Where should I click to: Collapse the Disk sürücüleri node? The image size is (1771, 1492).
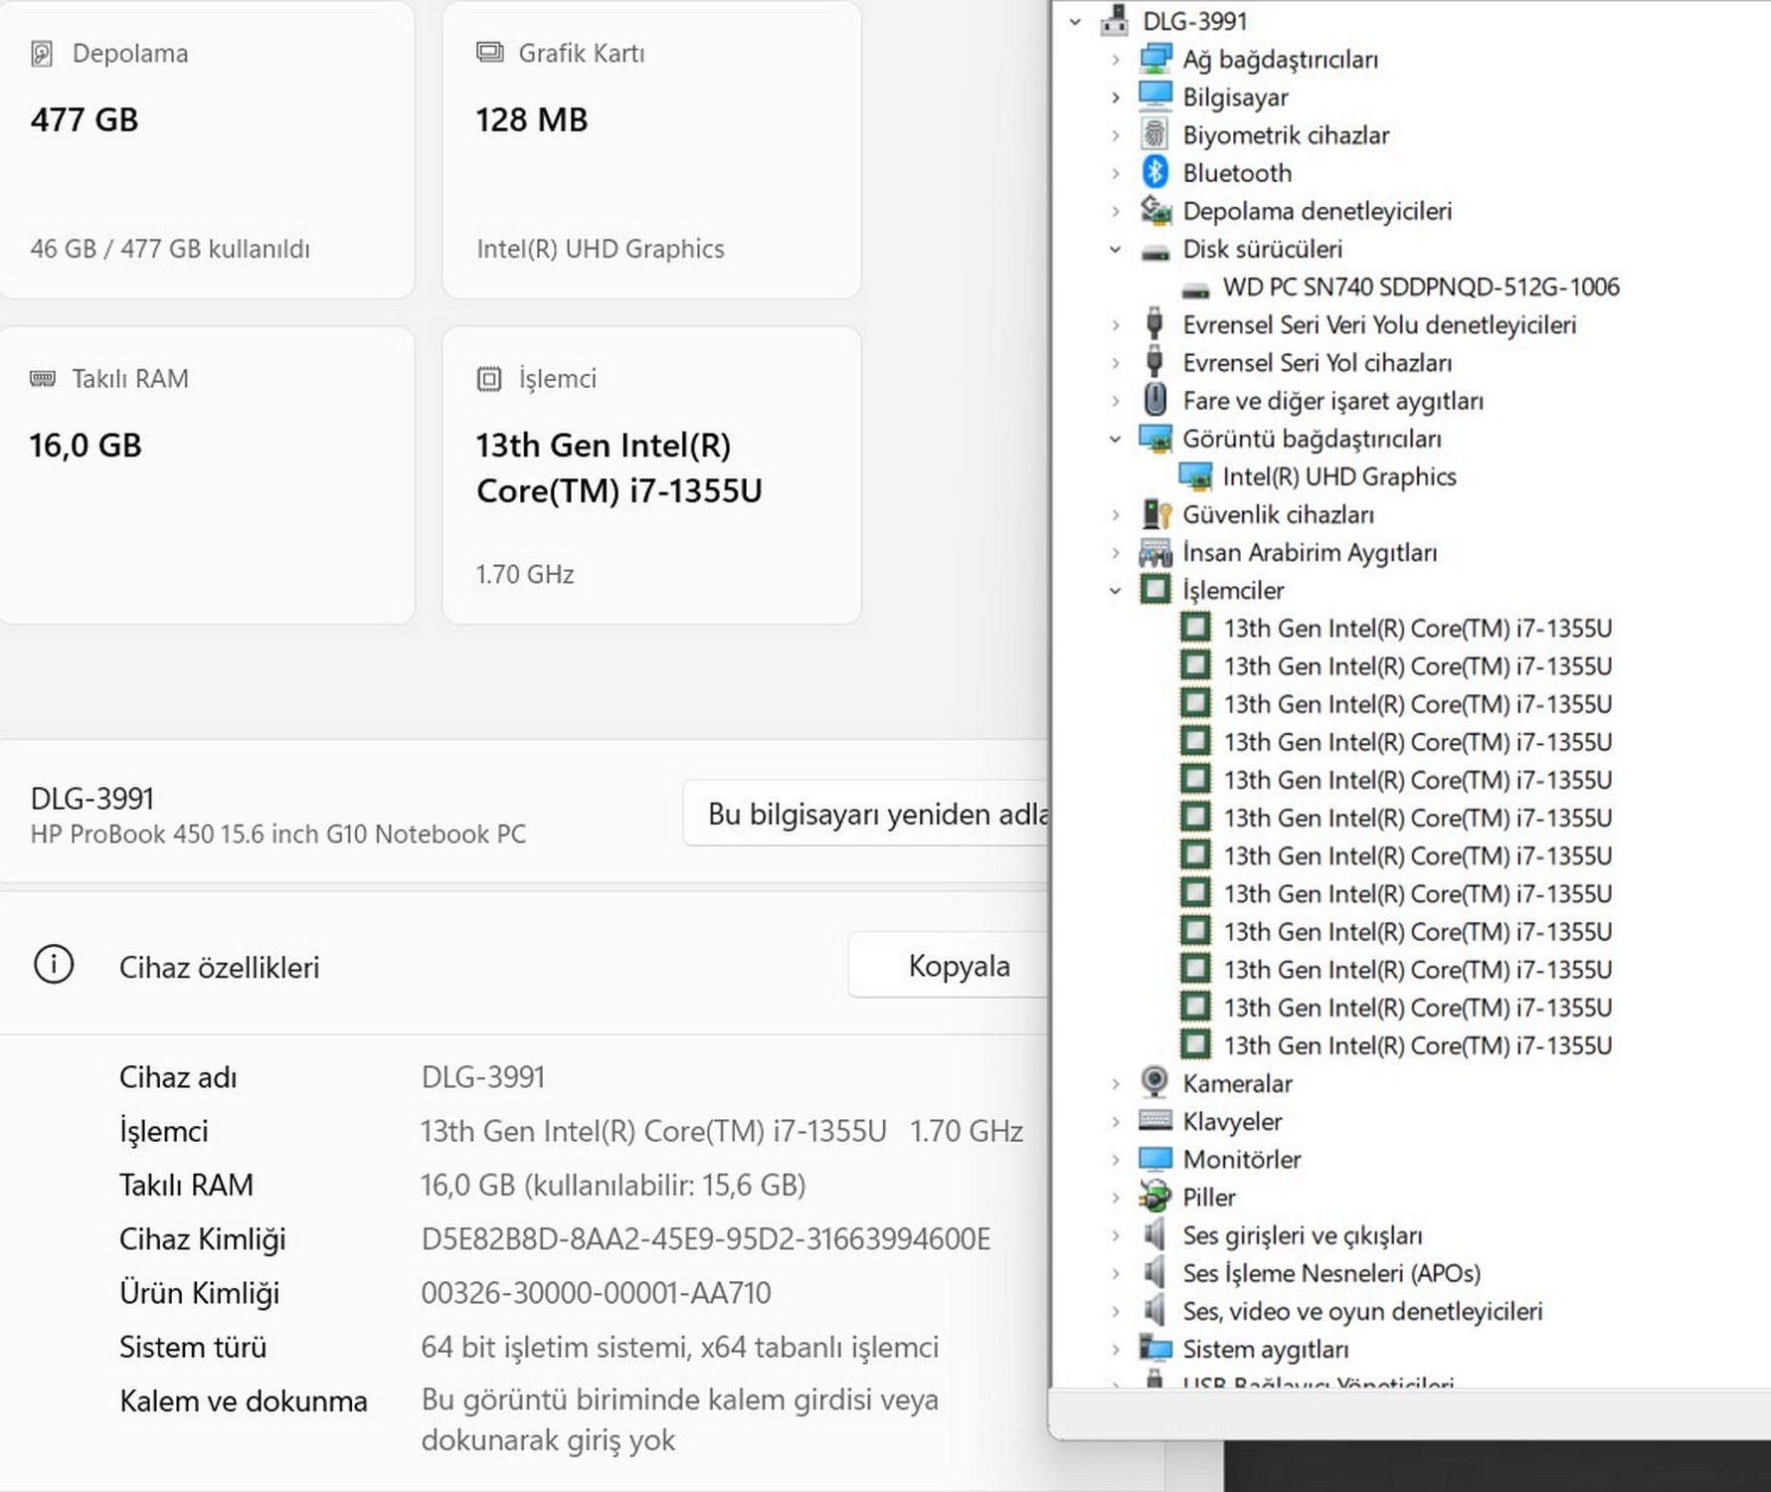[x=1116, y=249]
